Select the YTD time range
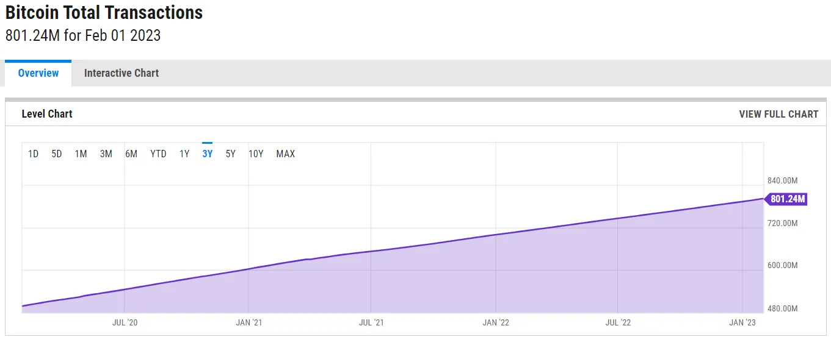 (158, 154)
